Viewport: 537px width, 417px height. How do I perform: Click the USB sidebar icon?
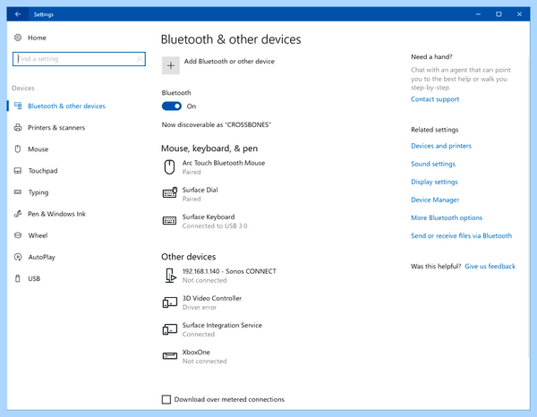(18, 278)
